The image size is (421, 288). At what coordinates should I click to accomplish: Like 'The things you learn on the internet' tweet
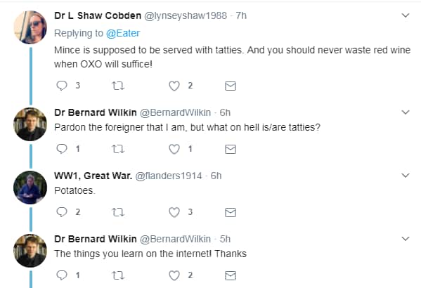coord(174,275)
